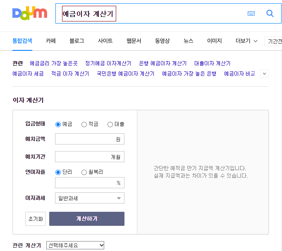Select the 단리 interest radio button
The height and width of the screenshot is (251, 282).
[58, 173]
